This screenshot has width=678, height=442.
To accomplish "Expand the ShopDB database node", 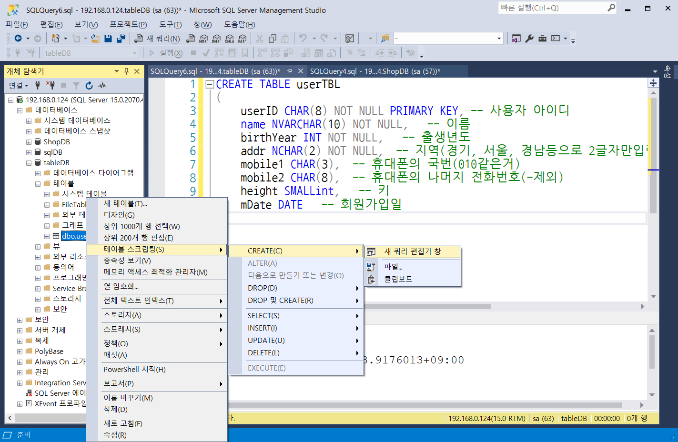I will [29, 142].
